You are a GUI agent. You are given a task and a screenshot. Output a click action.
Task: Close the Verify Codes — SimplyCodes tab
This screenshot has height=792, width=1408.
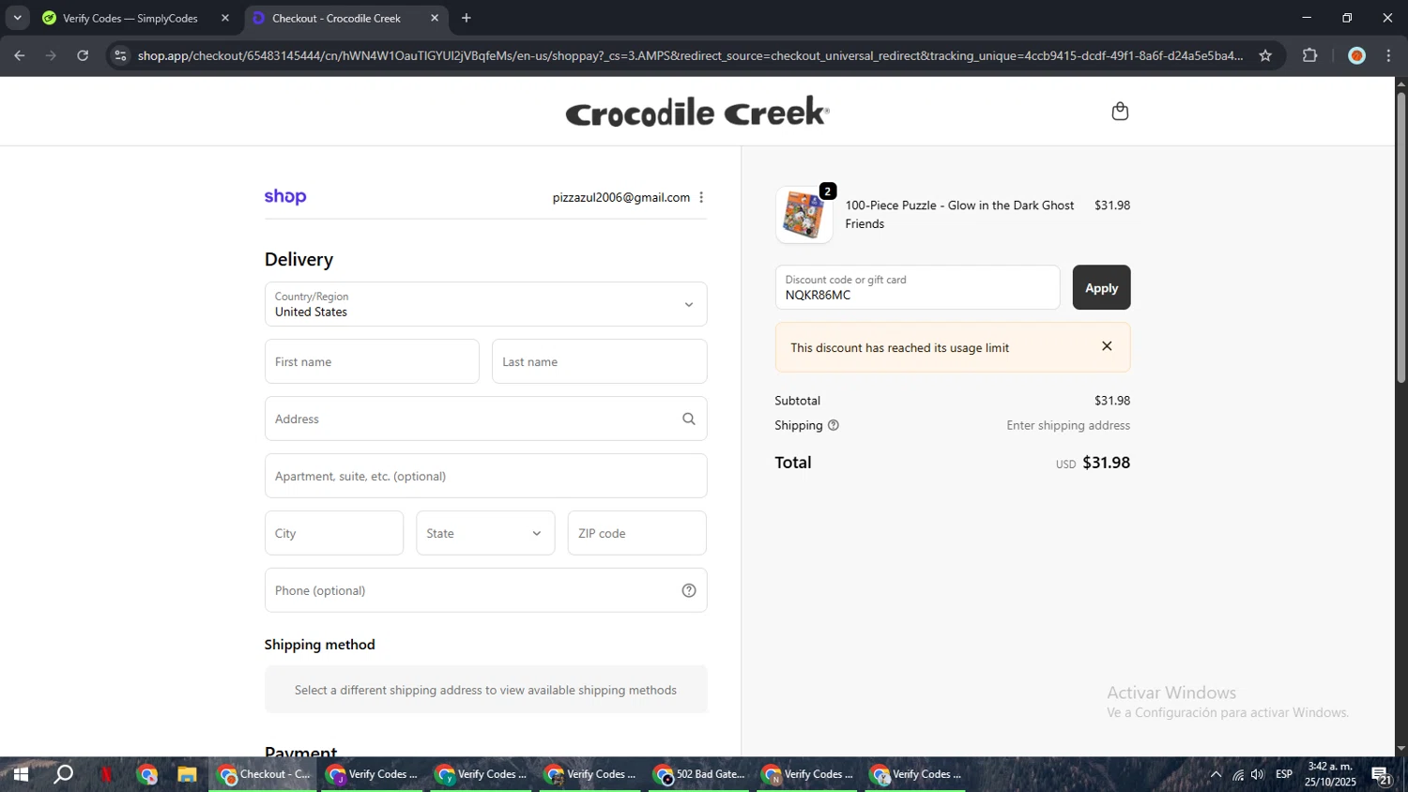225,18
